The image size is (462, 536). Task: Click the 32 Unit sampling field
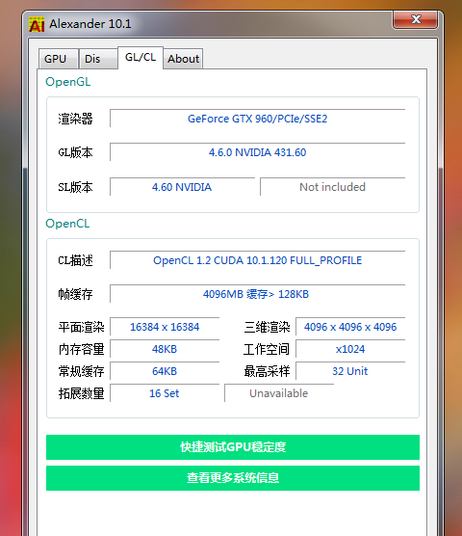[x=350, y=371]
